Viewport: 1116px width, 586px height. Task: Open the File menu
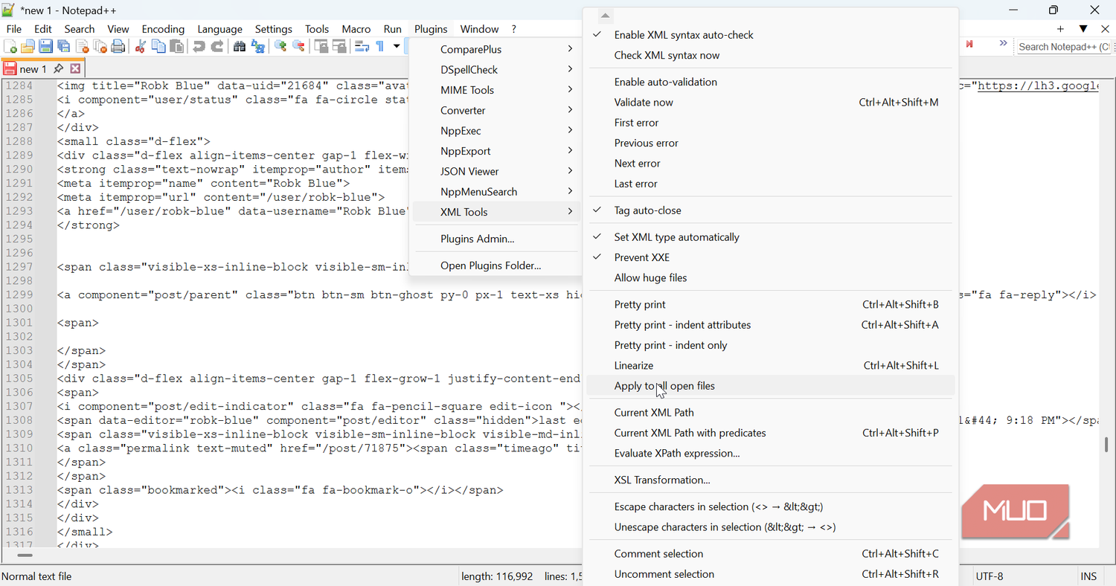(13, 29)
